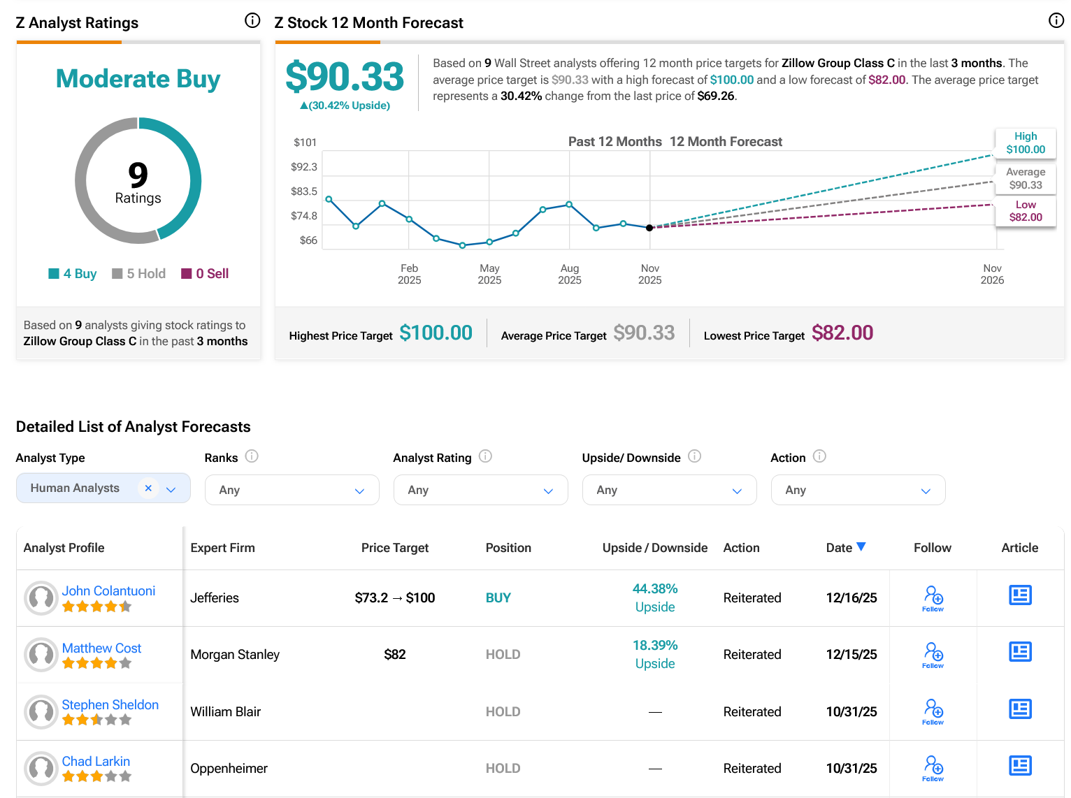Open the Ranks dropdown

(292, 490)
